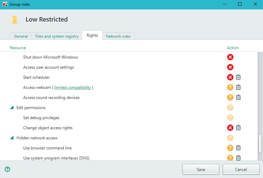263x178 pixels.
Task: Collapse the Edit permissions group
Action: coord(12,108)
